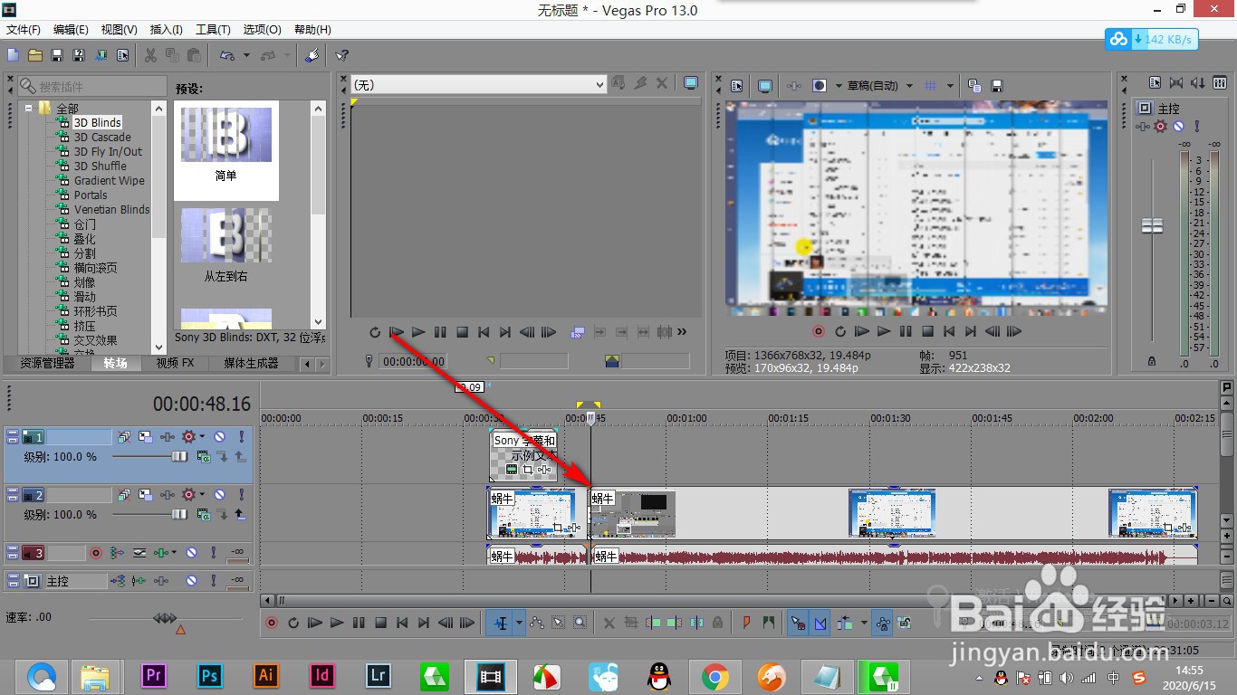Open auto ripple mode dropdown arrow
This screenshot has width=1237, height=695.
864,622
